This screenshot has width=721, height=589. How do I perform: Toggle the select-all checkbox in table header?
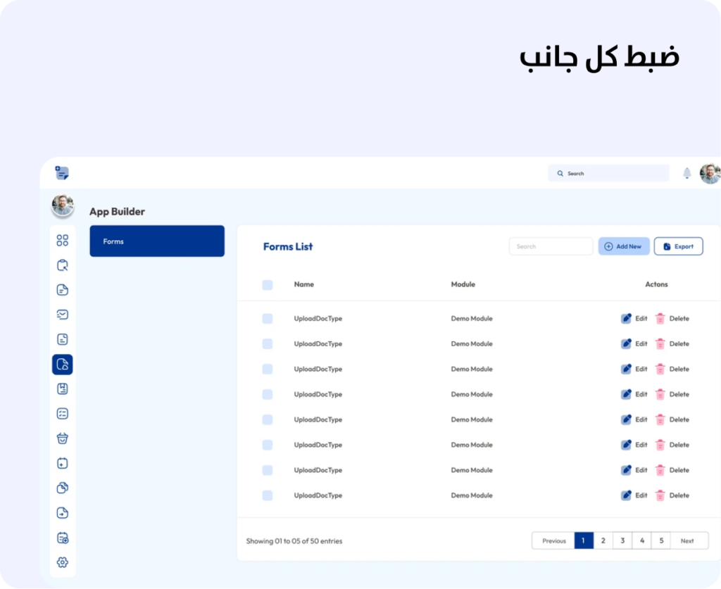pos(268,285)
